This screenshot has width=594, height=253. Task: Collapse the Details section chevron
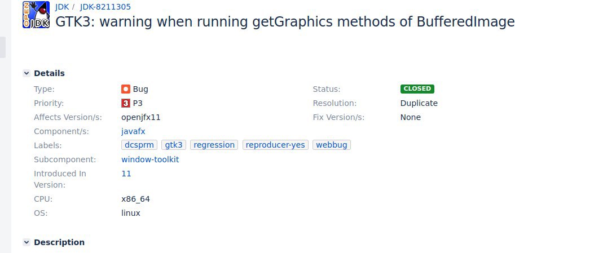(27, 73)
